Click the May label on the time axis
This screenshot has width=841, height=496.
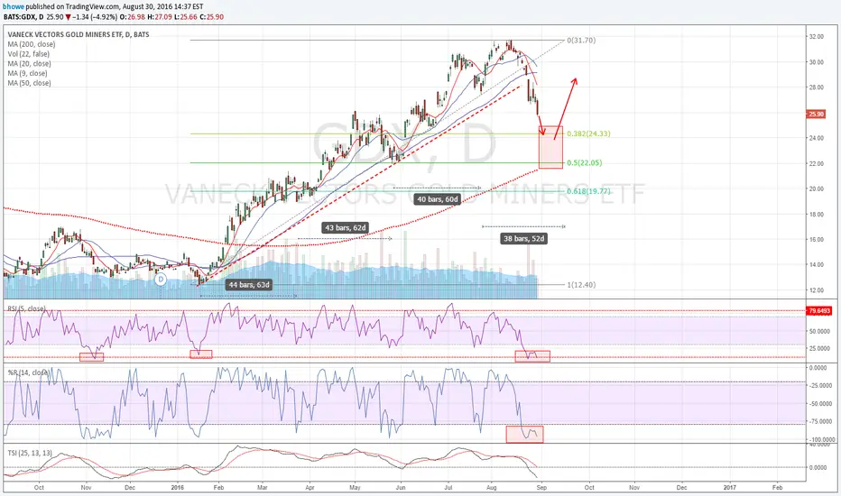(x=355, y=488)
